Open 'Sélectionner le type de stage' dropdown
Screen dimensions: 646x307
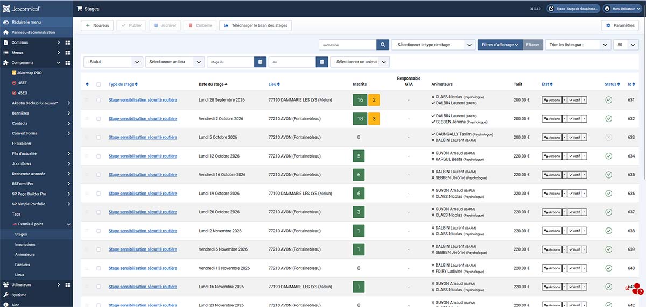click(433, 45)
